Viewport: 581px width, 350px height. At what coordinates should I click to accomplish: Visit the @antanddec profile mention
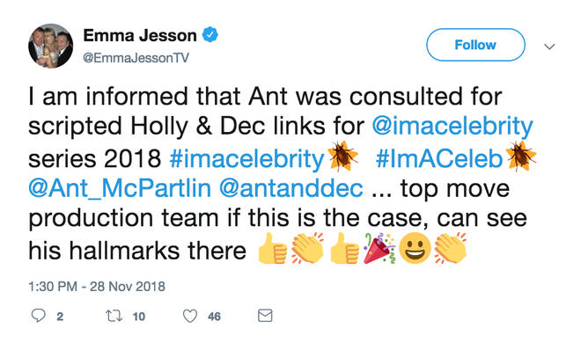click(x=290, y=188)
